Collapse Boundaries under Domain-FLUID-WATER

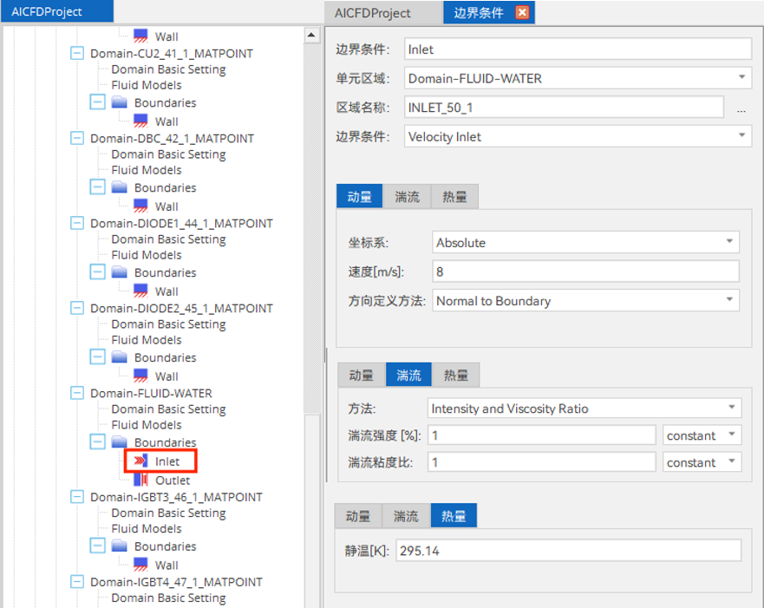[x=97, y=441]
